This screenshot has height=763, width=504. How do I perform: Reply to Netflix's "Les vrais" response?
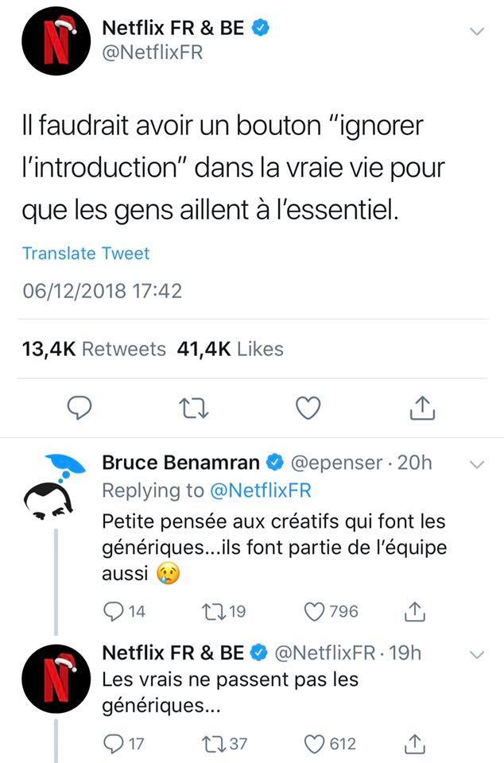point(115,744)
